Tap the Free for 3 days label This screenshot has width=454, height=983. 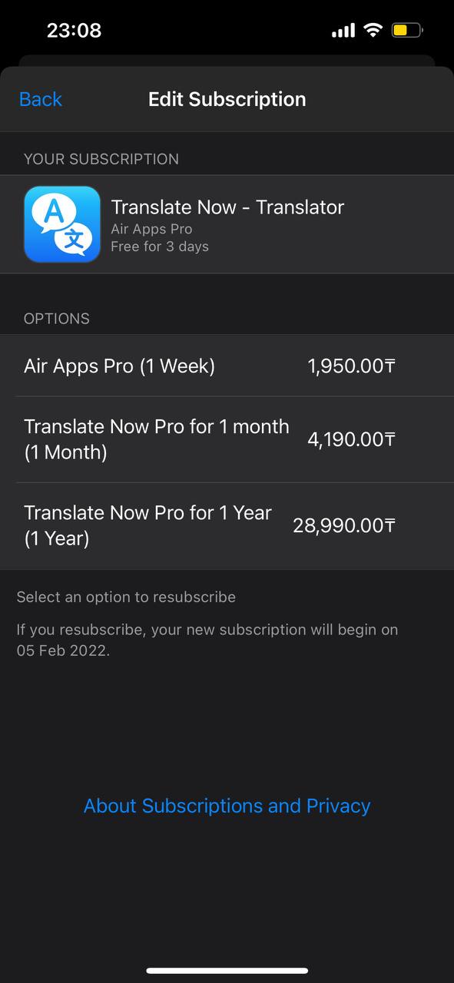tap(160, 247)
